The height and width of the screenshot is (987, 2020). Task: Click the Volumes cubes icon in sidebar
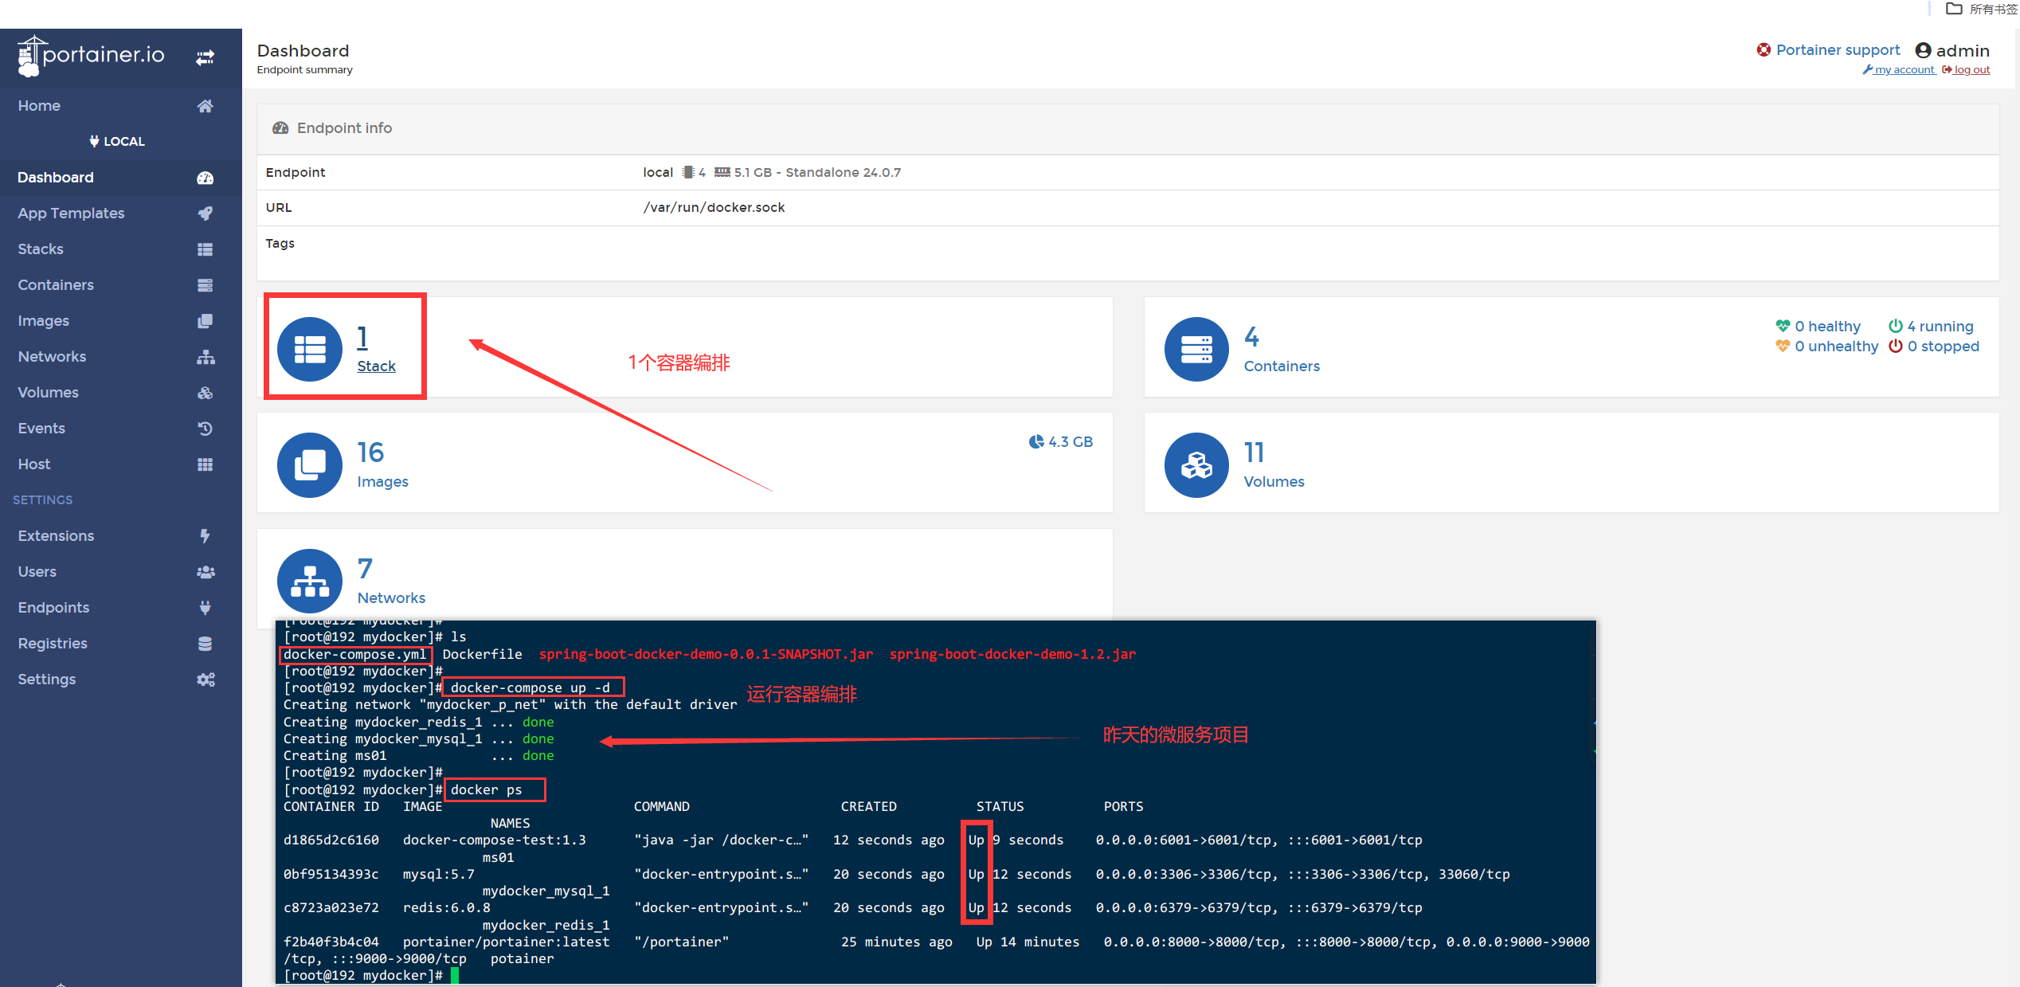click(206, 393)
